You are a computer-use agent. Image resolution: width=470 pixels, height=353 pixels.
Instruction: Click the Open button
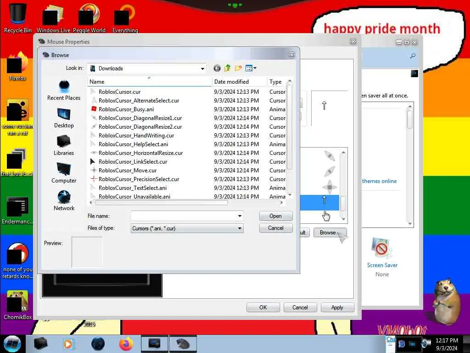(x=276, y=216)
